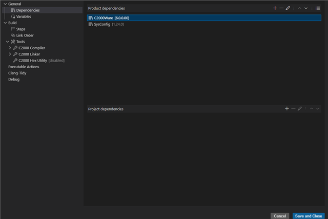328x219 pixels.
Task: Click the project dependencies move up arrow
Action: pos(312,109)
